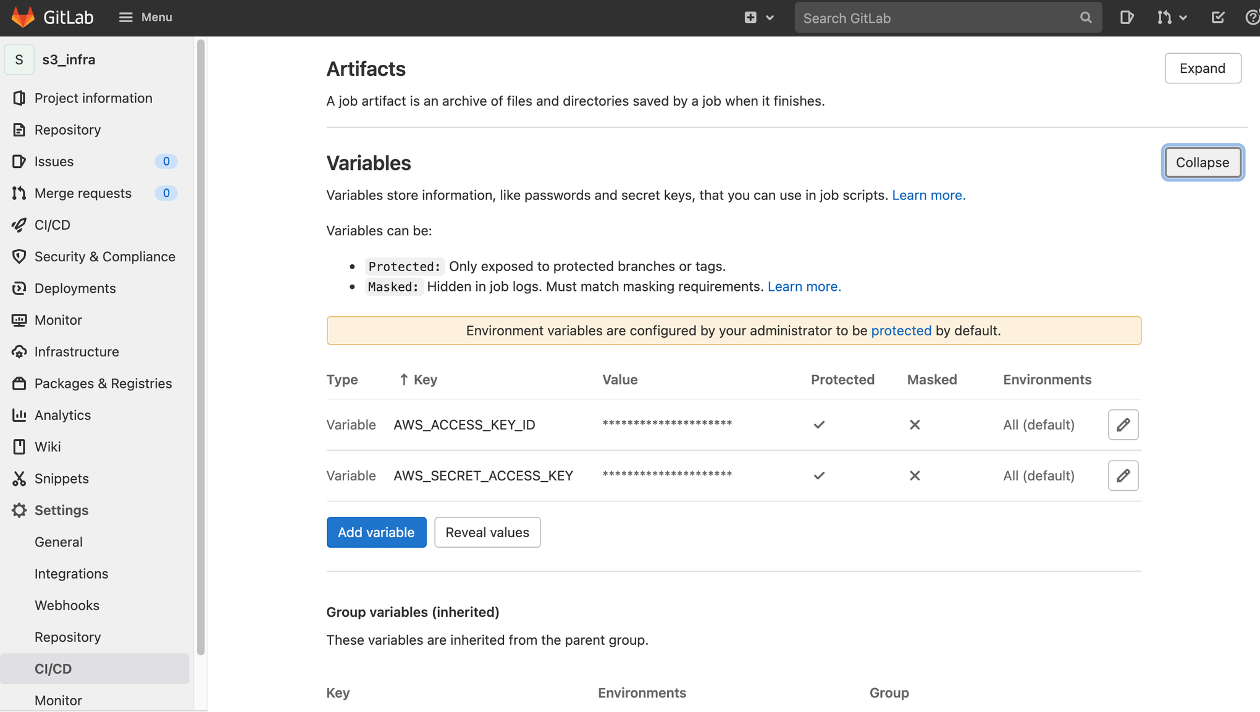
Task: Click the Deployments icon in sidebar
Action: [19, 288]
